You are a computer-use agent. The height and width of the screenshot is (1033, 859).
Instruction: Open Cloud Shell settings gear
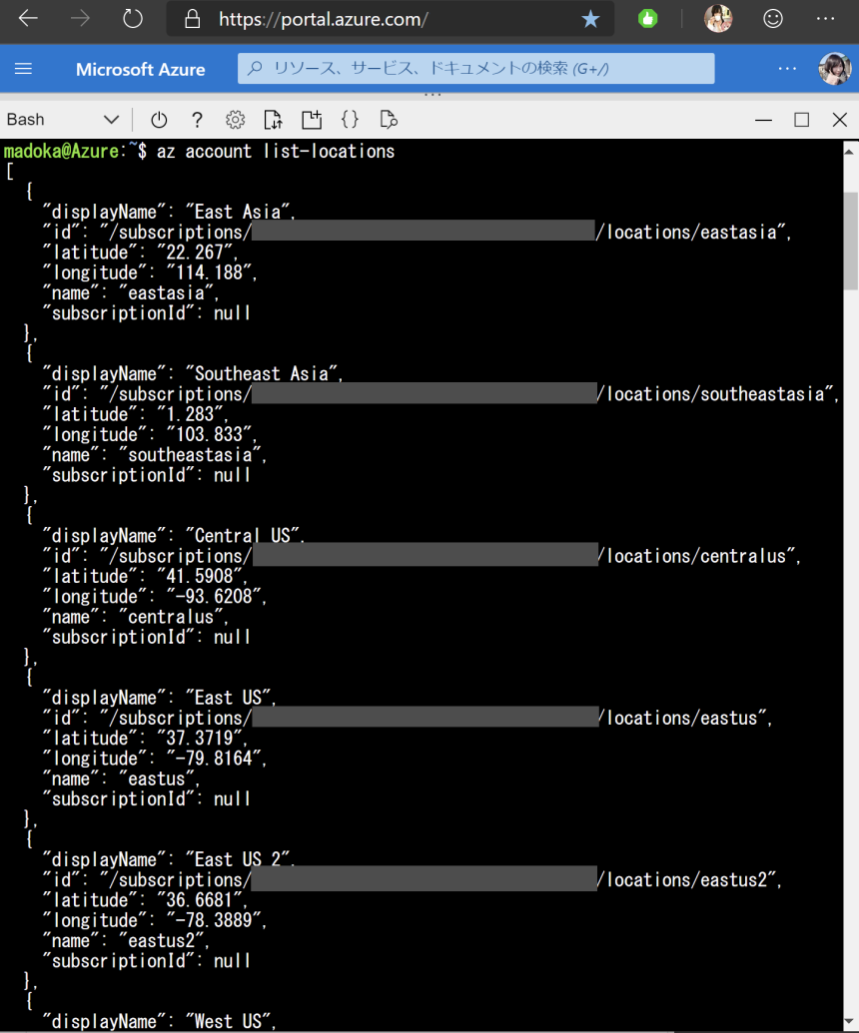[x=235, y=119]
